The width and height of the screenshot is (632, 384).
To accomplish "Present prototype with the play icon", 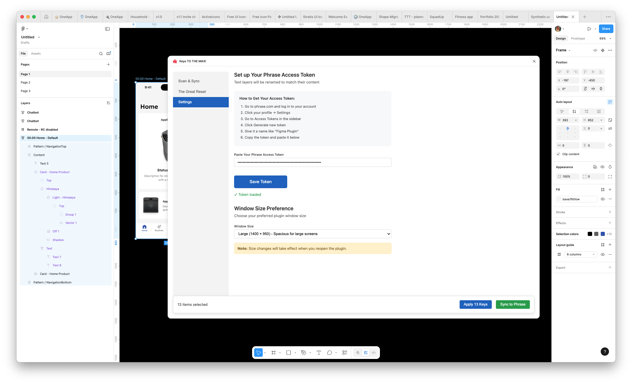I will 589,29.
